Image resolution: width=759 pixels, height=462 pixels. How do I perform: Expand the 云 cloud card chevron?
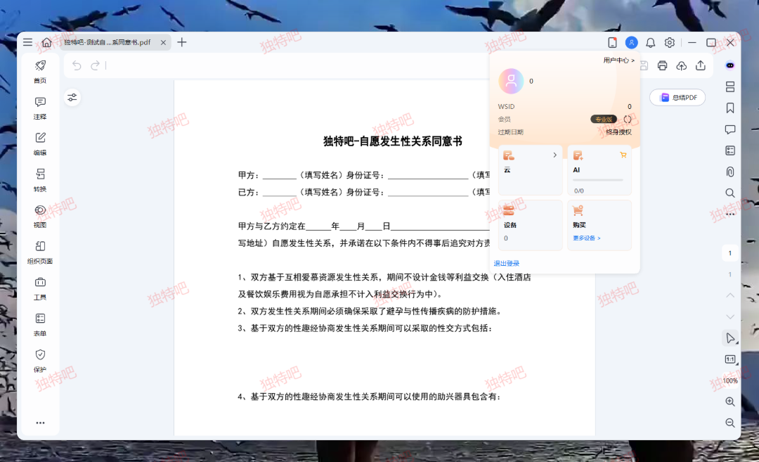554,155
